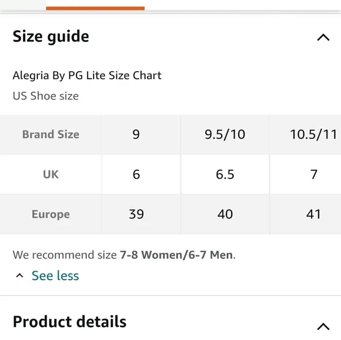The height and width of the screenshot is (340, 341).
Task: Collapse the Size guide section chevron
Action: [x=323, y=38]
